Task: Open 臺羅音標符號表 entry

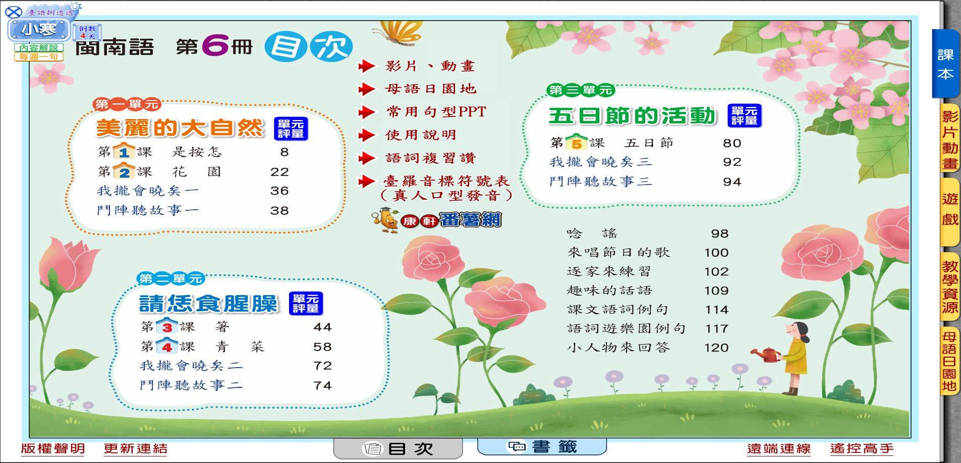Action: (x=447, y=188)
